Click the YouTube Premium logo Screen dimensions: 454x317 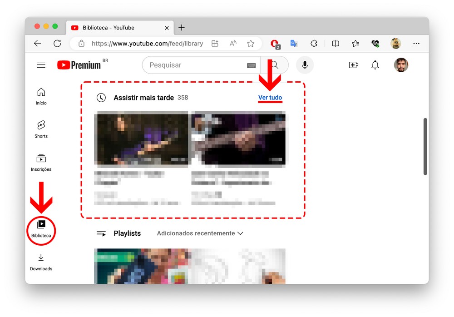[79, 65]
